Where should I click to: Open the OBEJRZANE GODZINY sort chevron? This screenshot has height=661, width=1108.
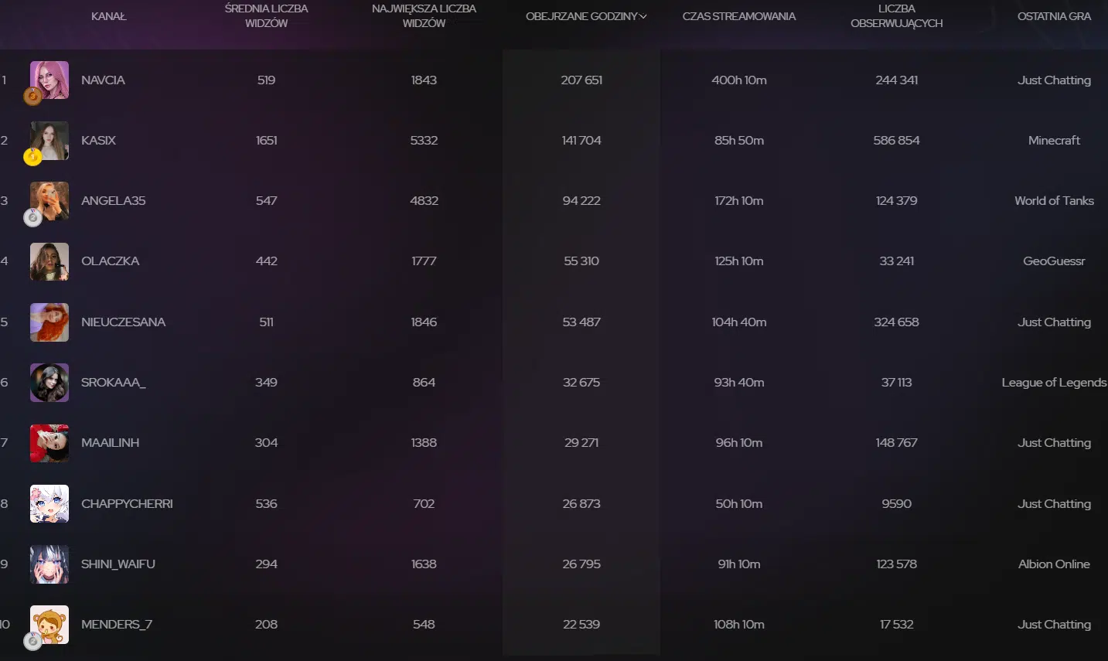click(643, 15)
